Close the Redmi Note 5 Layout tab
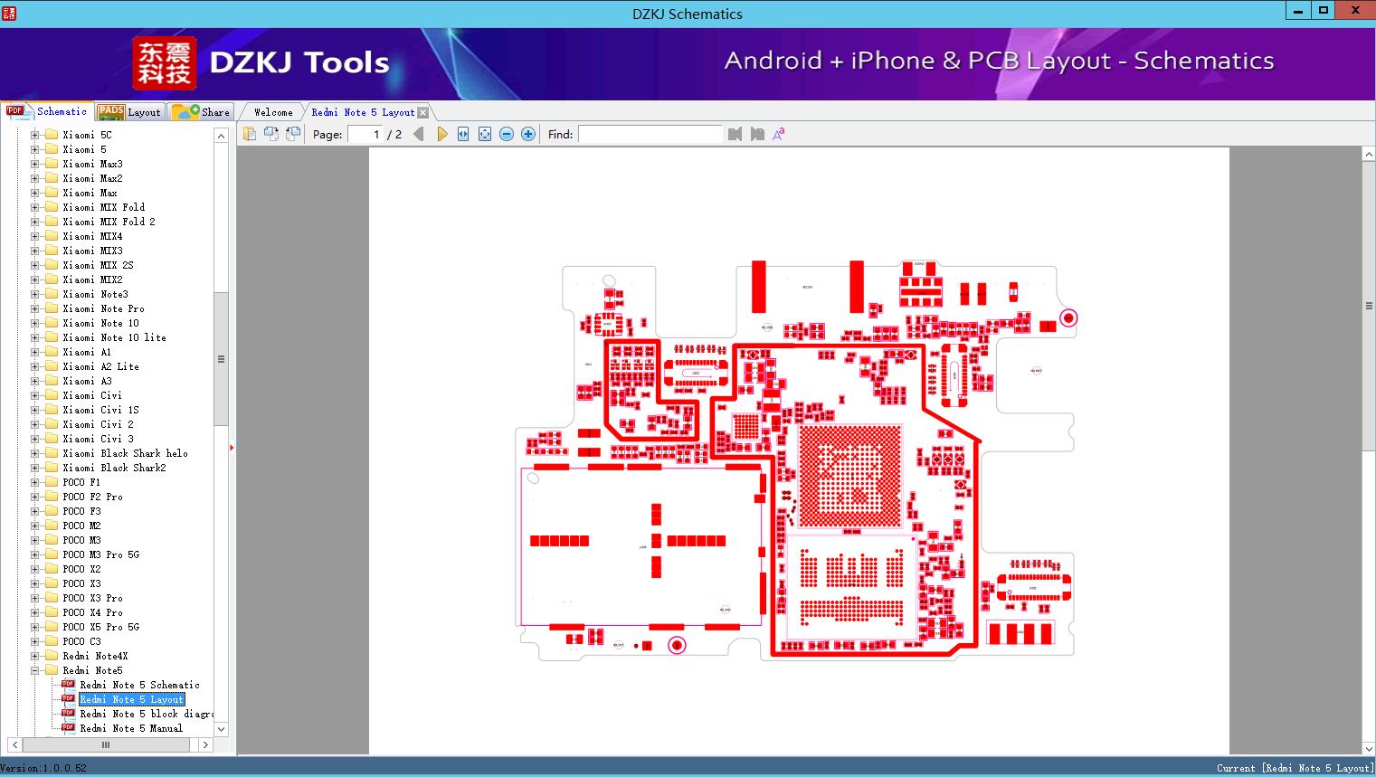Image resolution: width=1376 pixels, height=777 pixels. pos(422,112)
